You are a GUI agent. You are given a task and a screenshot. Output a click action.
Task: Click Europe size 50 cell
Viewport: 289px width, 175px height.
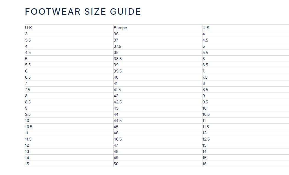116,164
